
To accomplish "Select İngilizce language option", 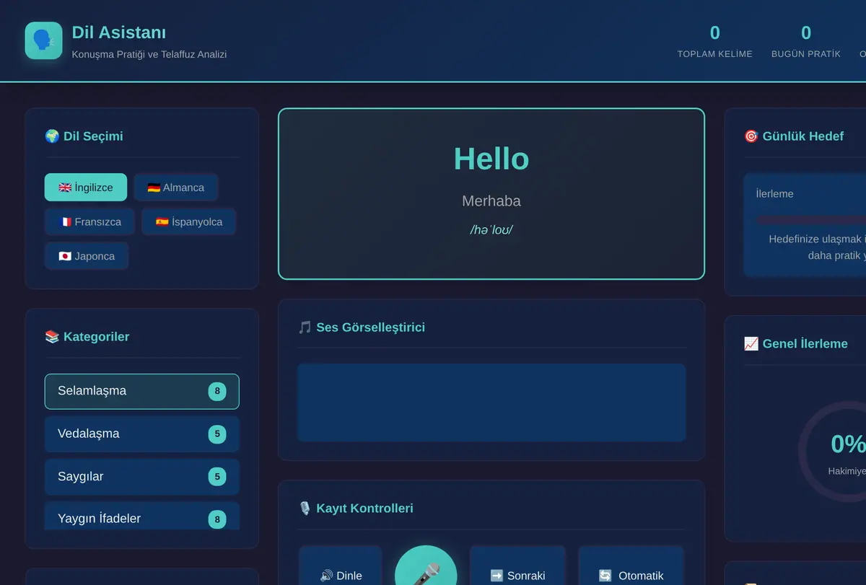I will [x=86, y=188].
